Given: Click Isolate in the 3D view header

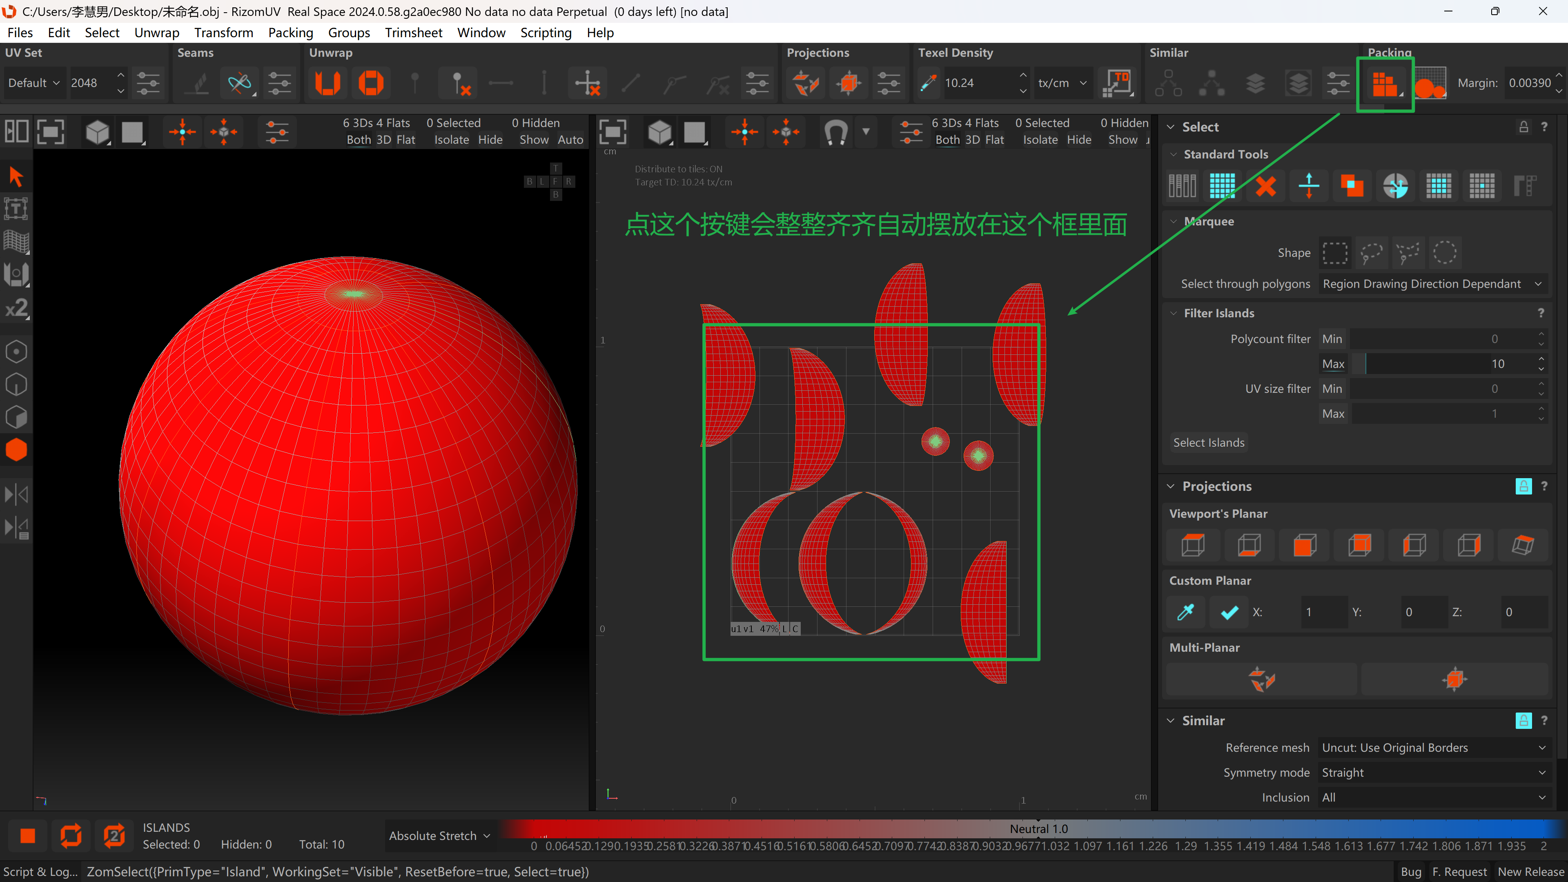Looking at the screenshot, I should point(452,140).
